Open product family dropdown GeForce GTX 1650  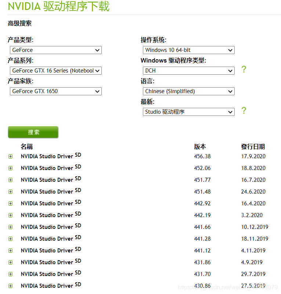[x=56, y=91]
